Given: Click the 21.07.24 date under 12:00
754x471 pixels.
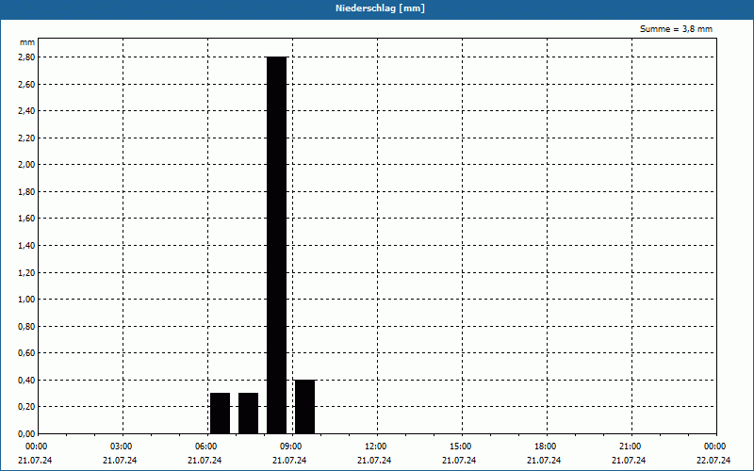Looking at the screenshot, I should 374,461.
